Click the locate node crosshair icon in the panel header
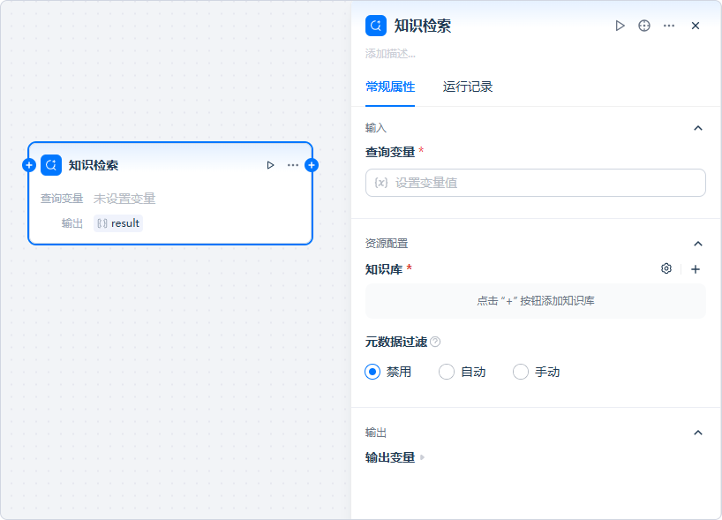The height and width of the screenshot is (520, 722). click(x=644, y=26)
